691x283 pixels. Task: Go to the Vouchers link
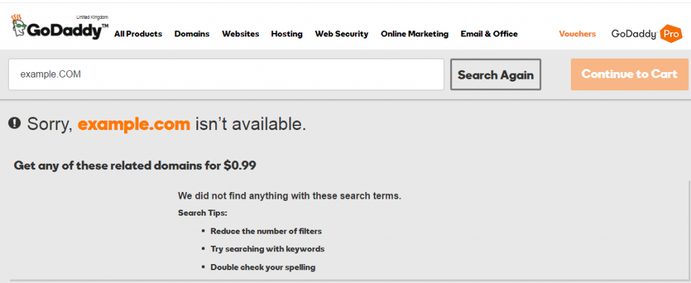pyautogui.click(x=577, y=34)
